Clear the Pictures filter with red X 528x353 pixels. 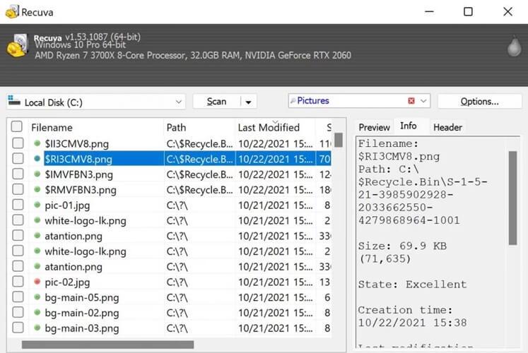click(411, 101)
